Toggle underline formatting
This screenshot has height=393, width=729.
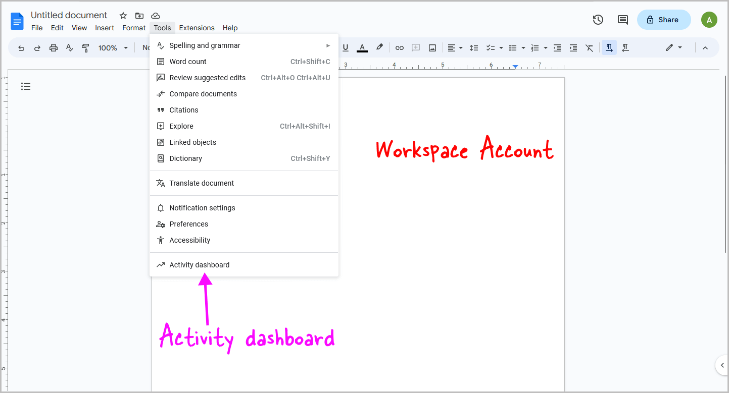(x=345, y=47)
